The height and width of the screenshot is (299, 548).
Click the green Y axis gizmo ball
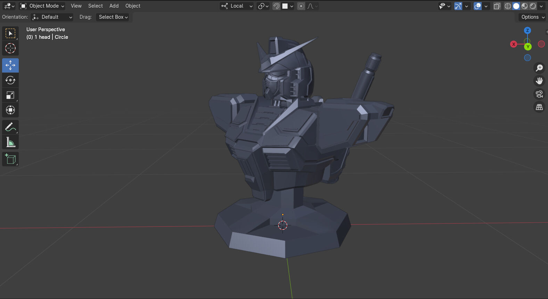pyautogui.click(x=528, y=46)
